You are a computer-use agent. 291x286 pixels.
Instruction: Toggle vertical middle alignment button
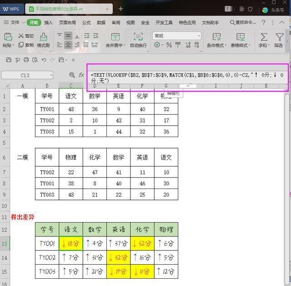68,36
